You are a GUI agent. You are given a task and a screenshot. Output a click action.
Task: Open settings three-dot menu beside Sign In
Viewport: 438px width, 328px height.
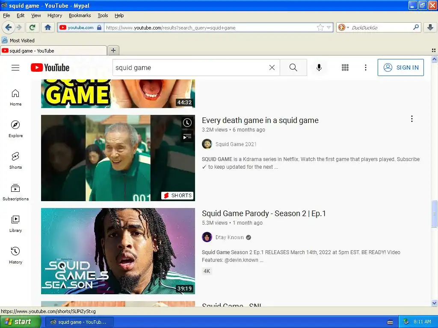(x=365, y=67)
